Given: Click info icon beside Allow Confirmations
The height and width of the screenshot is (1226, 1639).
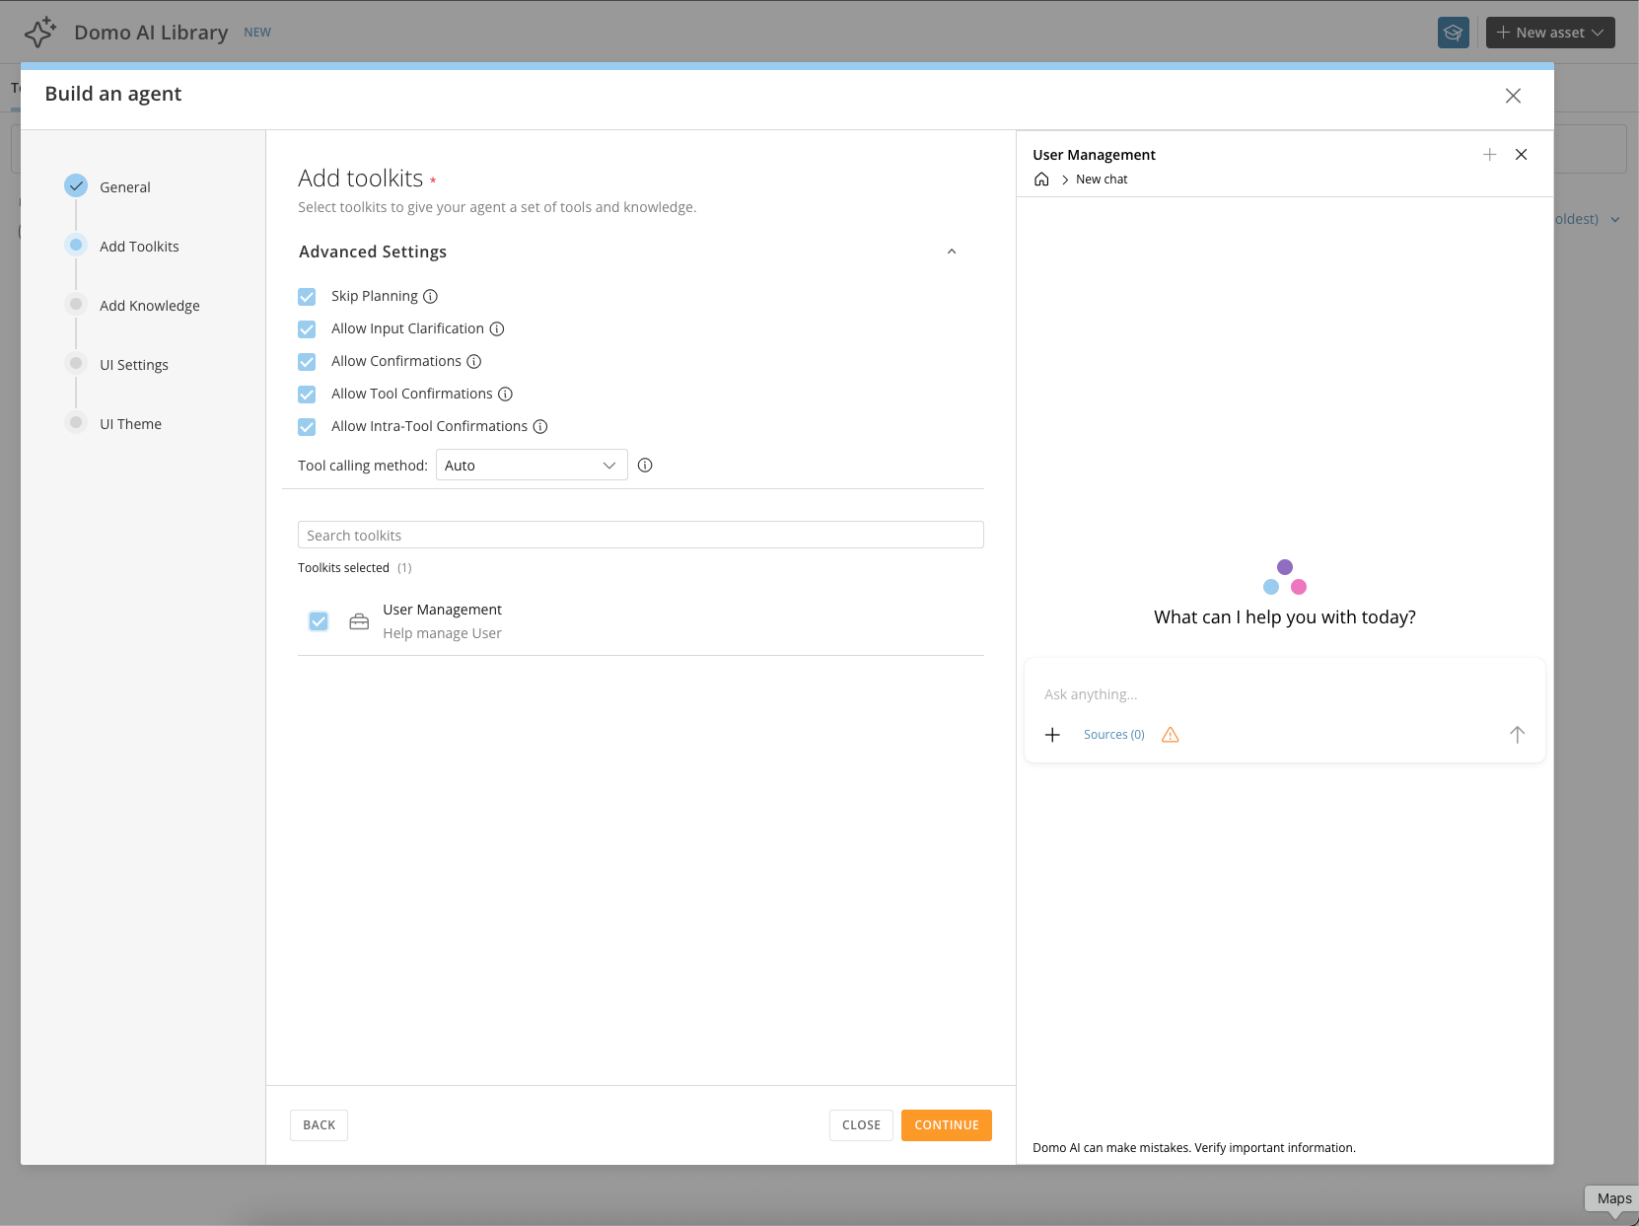Looking at the screenshot, I should click(474, 362).
